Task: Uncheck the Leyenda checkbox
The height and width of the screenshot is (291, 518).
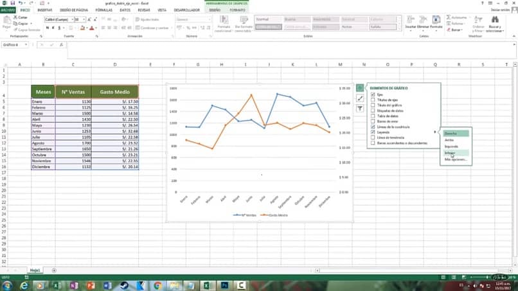Action: point(373,132)
